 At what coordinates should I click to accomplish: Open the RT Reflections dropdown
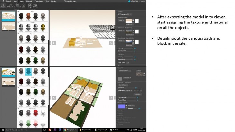pos(129,14)
